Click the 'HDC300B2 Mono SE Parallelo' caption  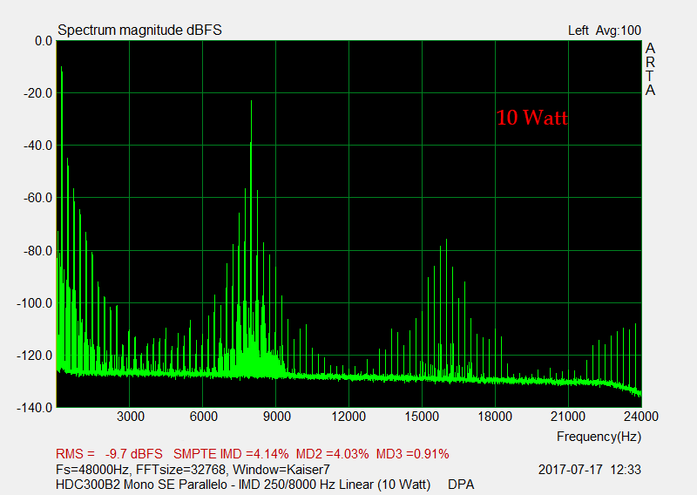pos(140,485)
